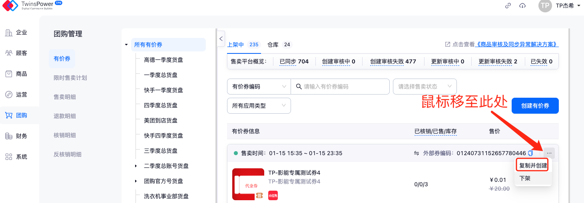
Task: Open the 顾客 sidebar section
Action: point(16,53)
